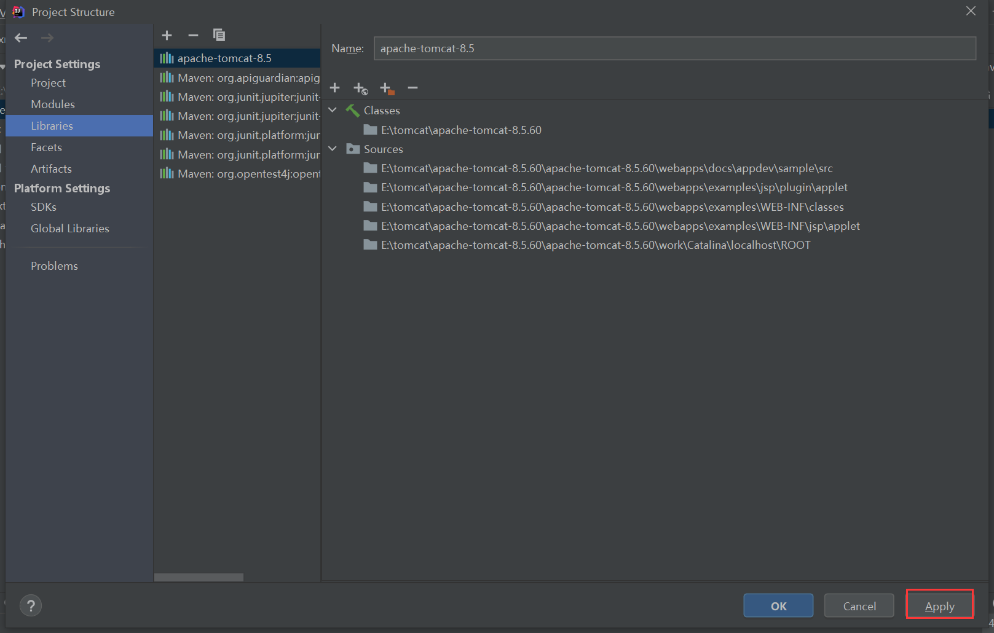The height and width of the screenshot is (633, 994).
Task: Click the Project Settings heading
Action: click(57, 64)
